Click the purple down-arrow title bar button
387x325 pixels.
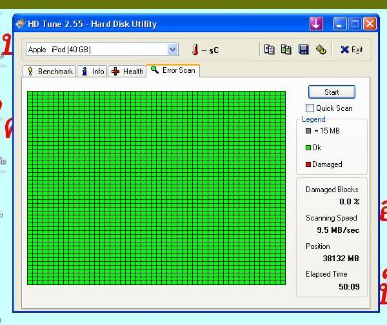[x=316, y=24]
